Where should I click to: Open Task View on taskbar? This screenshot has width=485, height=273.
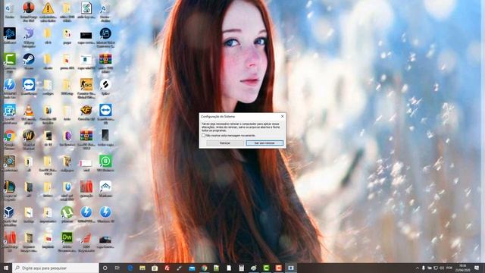point(117,268)
